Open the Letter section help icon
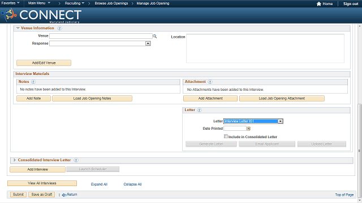The image size is (362, 203). pyautogui.click(x=199, y=110)
